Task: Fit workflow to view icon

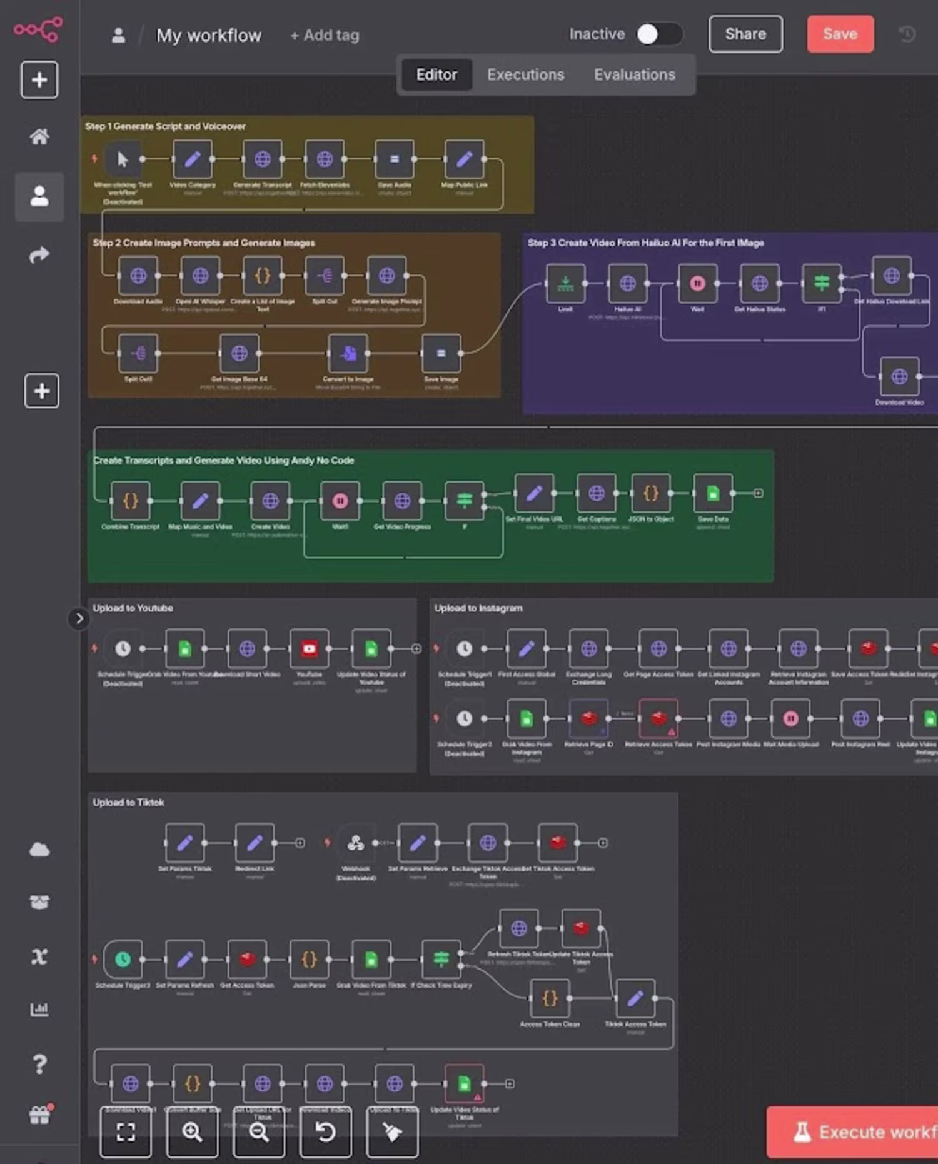Action: 126,1131
